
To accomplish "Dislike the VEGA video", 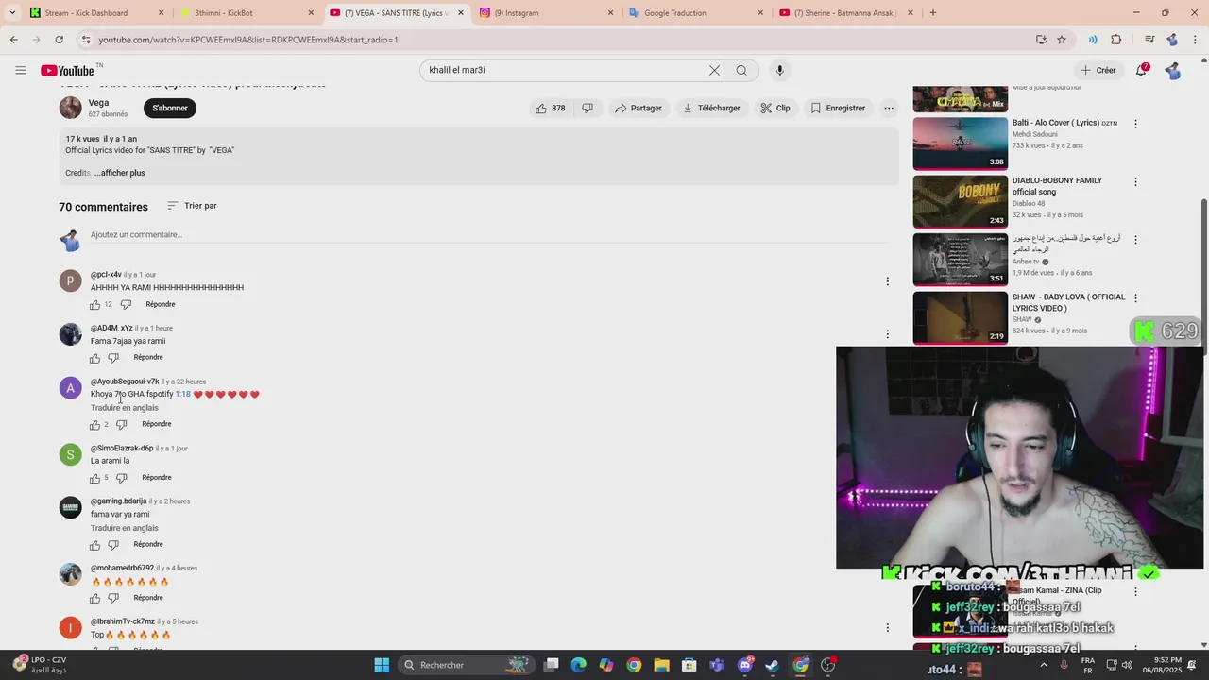I will 587,109.
